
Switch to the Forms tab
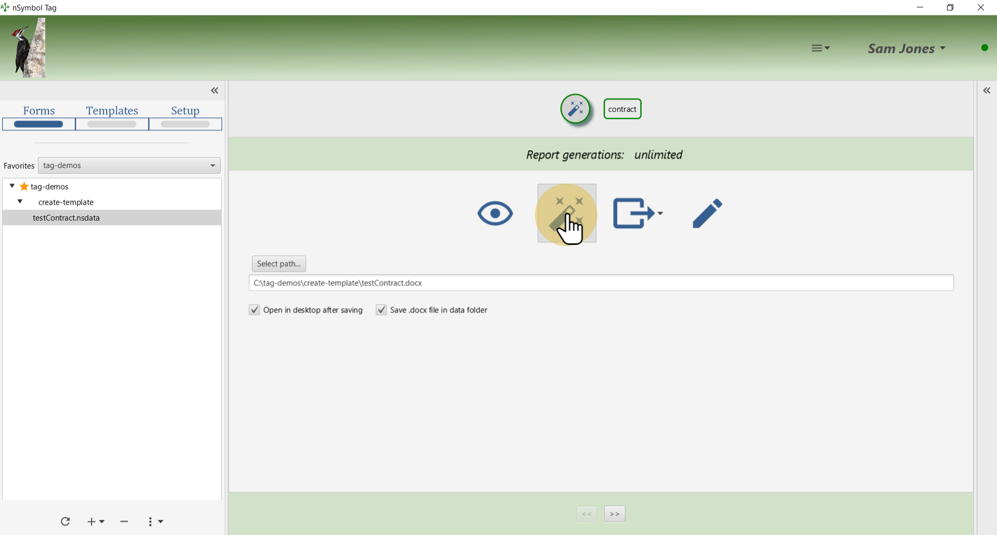pyautogui.click(x=39, y=117)
